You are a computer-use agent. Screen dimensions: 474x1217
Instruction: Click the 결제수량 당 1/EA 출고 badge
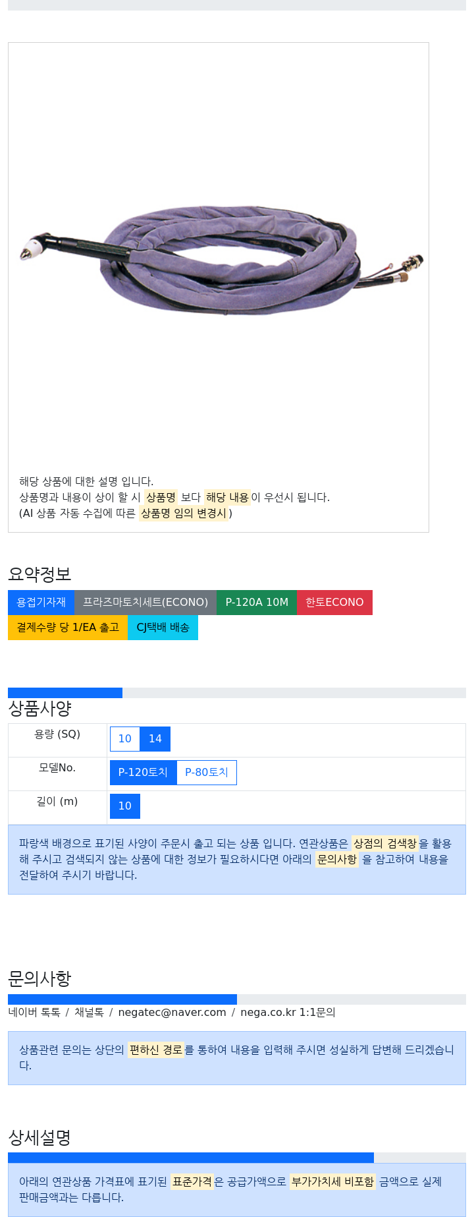click(68, 627)
